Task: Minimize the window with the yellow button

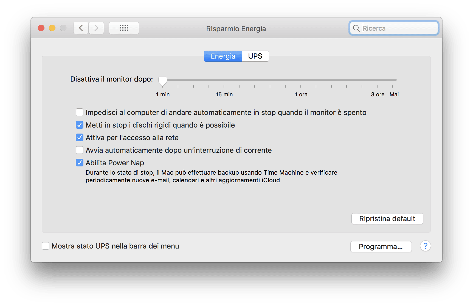Action: (x=52, y=28)
